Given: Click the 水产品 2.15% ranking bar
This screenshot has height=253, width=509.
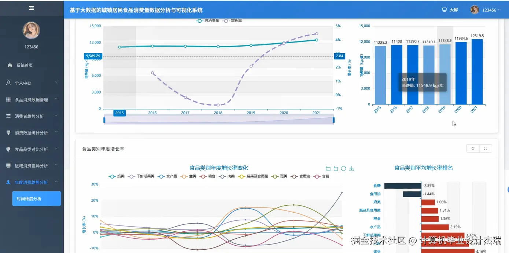Looking at the screenshot, I should point(435,227).
